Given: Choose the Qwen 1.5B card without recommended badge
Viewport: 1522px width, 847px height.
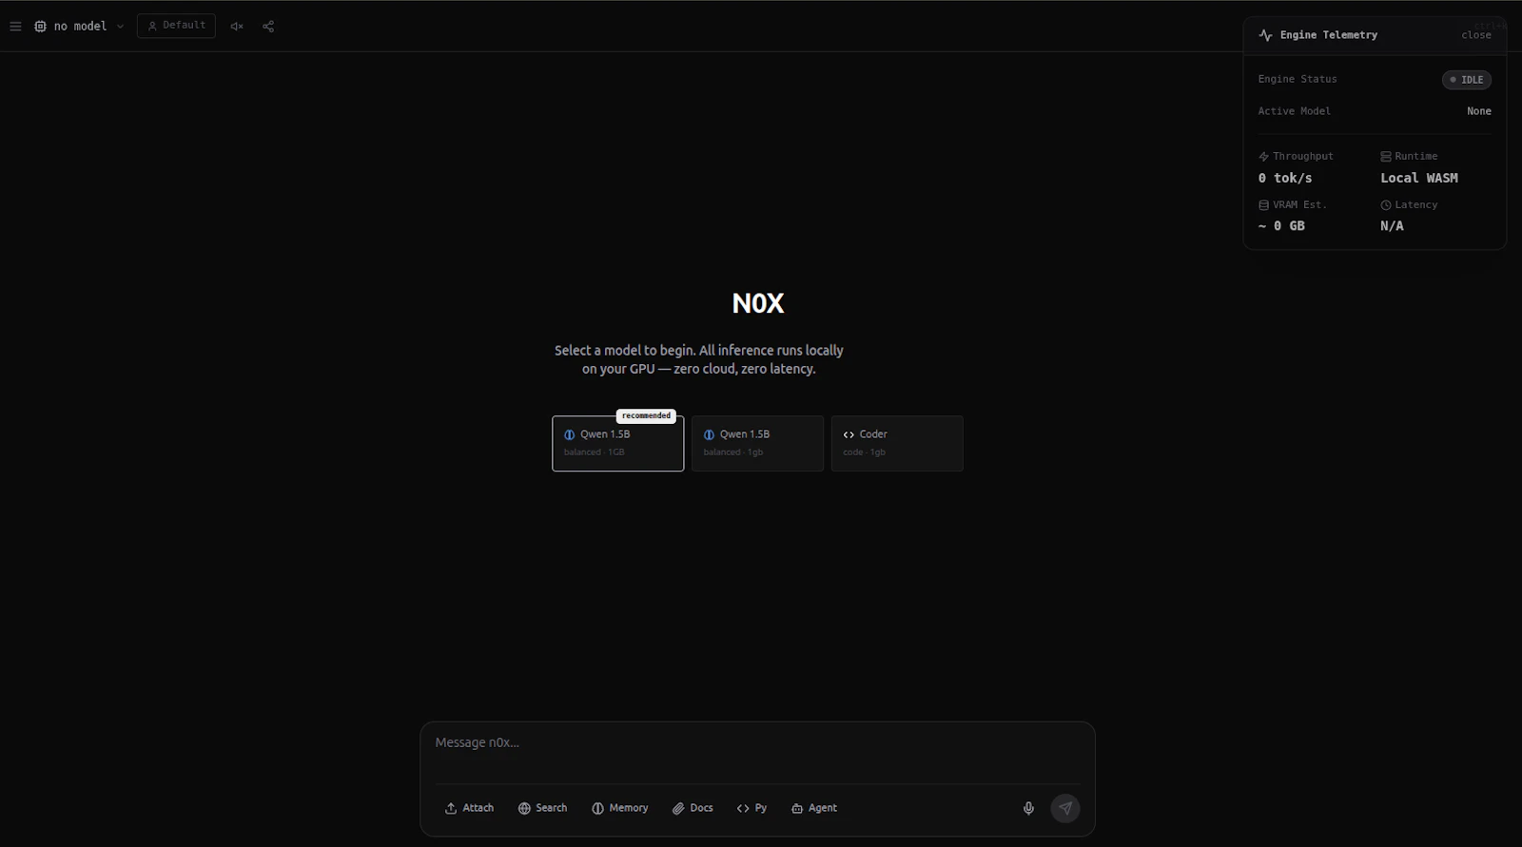Looking at the screenshot, I should point(757,443).
